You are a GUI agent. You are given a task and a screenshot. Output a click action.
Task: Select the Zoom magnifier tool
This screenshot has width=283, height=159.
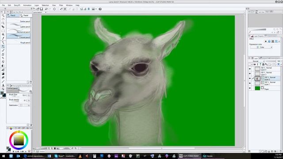3,16
